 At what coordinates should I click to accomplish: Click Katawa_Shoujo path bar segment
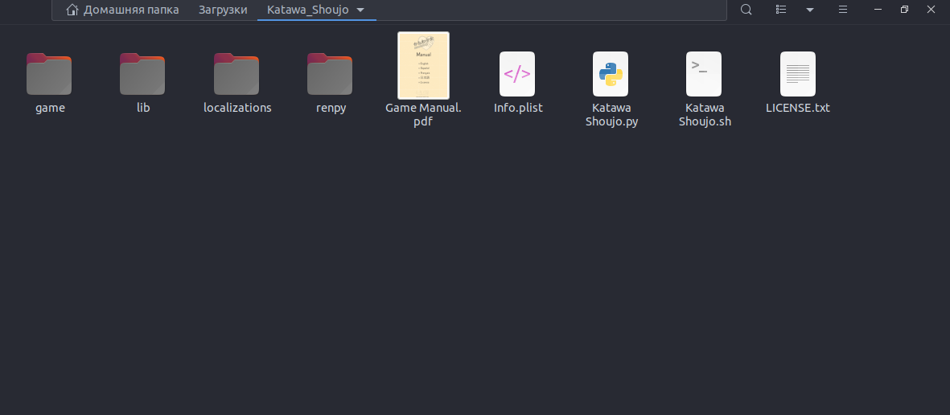[308, 10]
